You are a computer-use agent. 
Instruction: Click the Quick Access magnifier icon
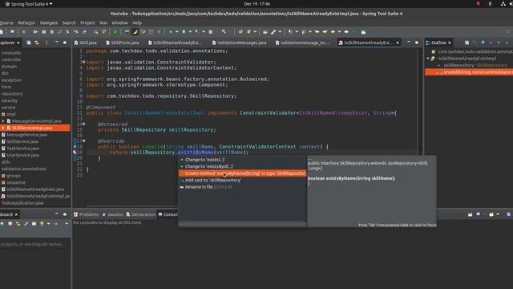click(507, 32)
